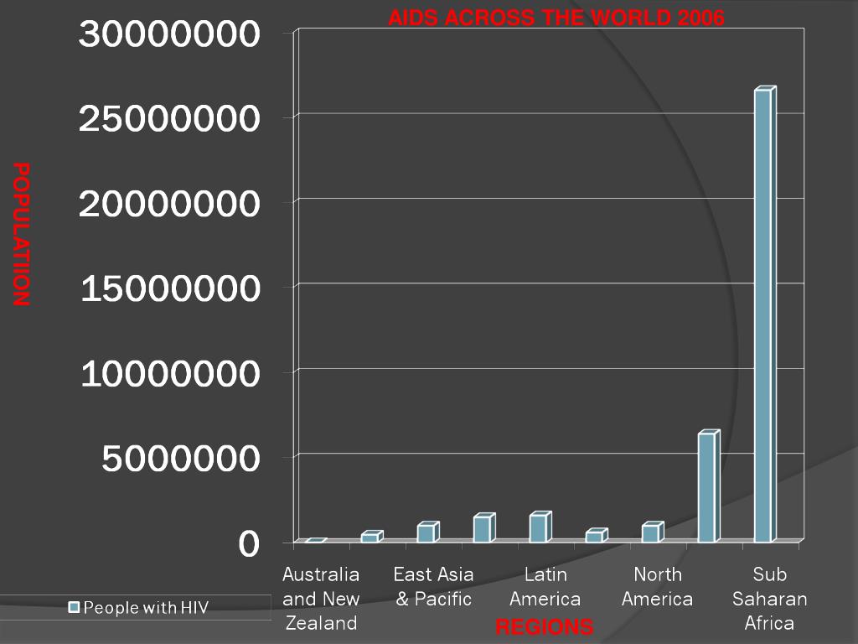Click the 30000000 axis value
Viewport: 858px width, 644px height.
[169, 34]
